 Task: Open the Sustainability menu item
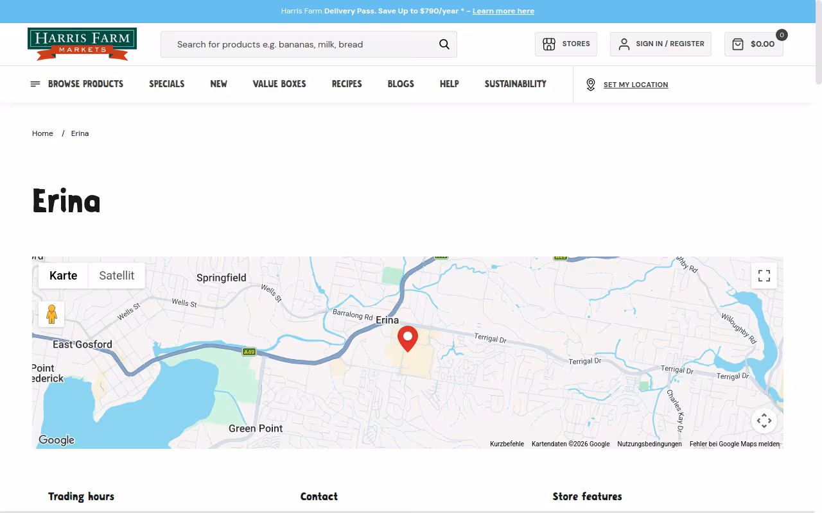[516, 84]
